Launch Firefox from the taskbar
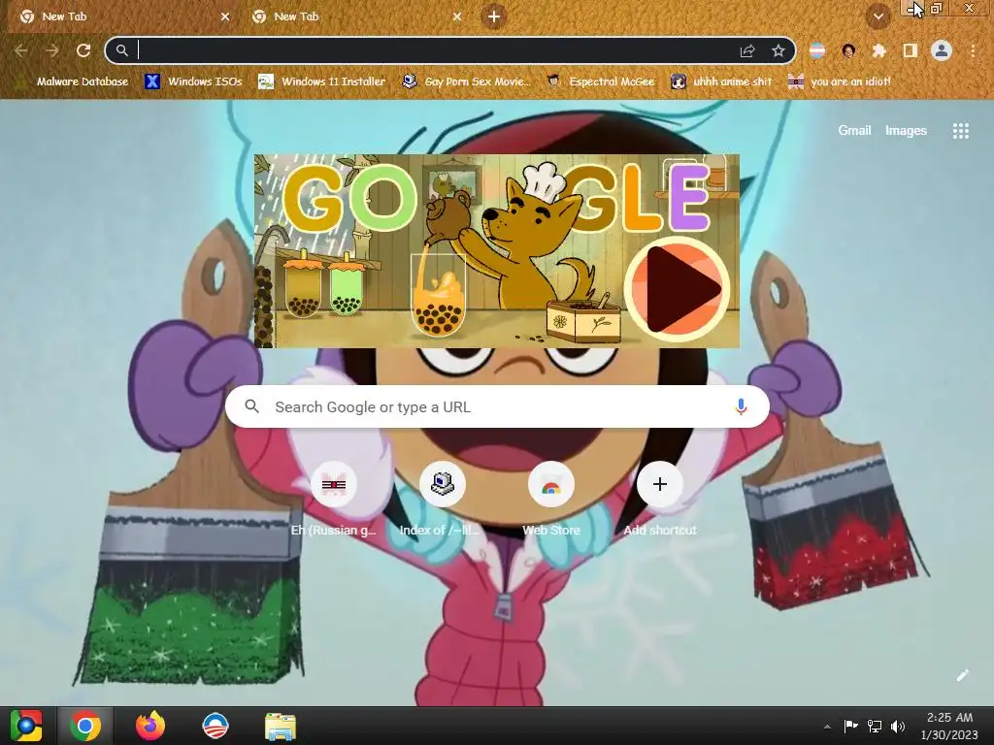994x745 pixels. click(150, 726)
